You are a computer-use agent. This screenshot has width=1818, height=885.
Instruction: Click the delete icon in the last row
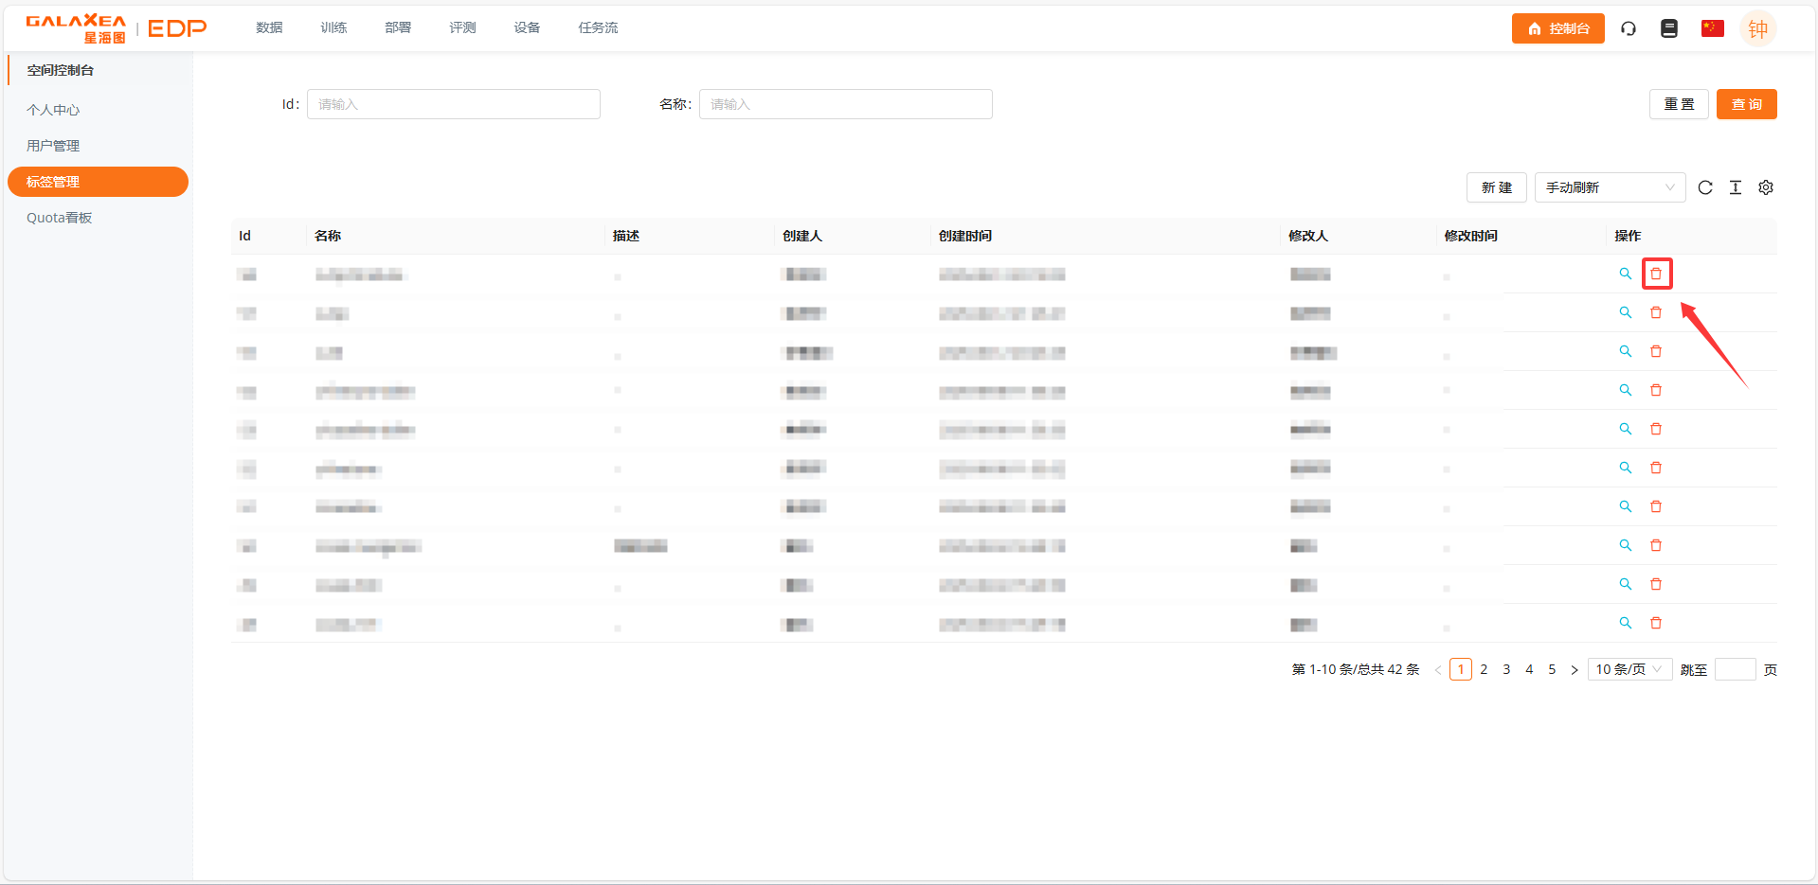pyautogui.click(x=1656, y=623)
